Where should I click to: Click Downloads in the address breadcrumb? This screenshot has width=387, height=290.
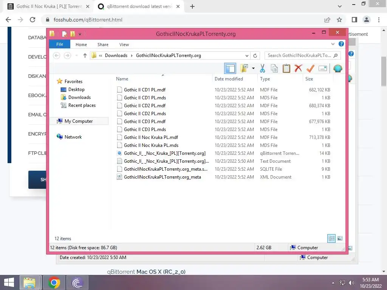(x=116, y=56)
